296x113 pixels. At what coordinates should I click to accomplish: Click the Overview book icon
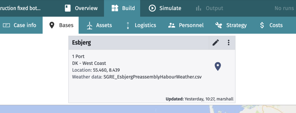coord(68,8)
